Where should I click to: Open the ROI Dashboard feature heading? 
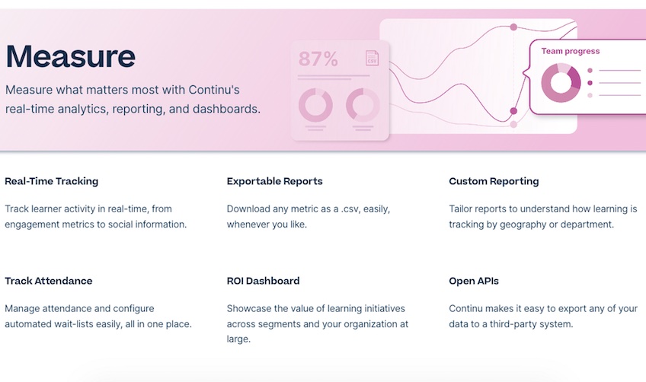(263, 281)
